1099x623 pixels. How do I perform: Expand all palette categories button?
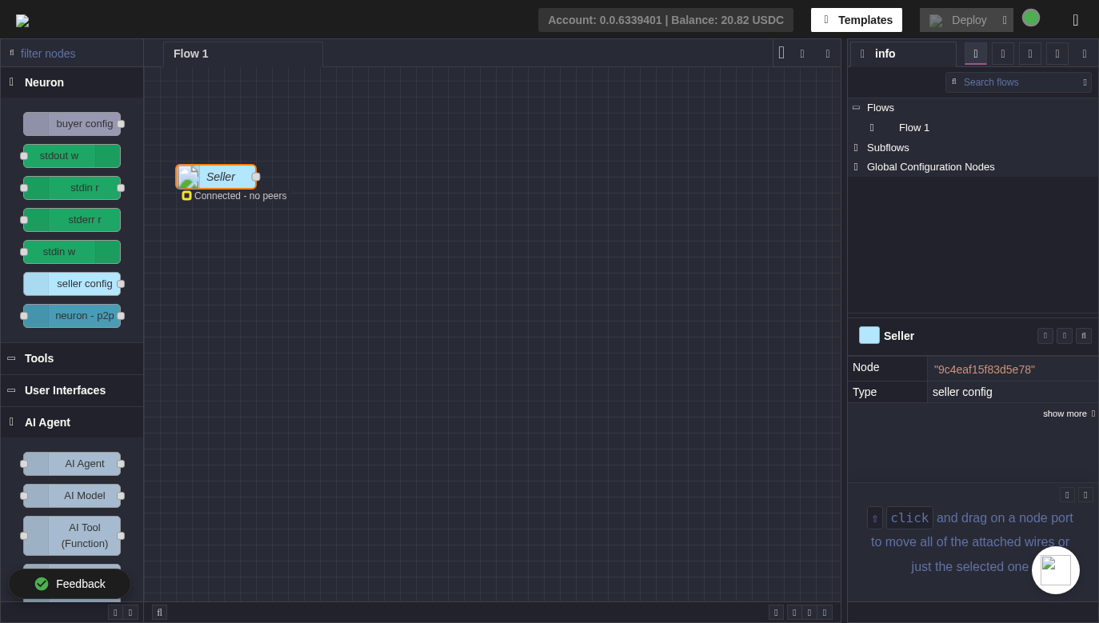click(130, 613)
